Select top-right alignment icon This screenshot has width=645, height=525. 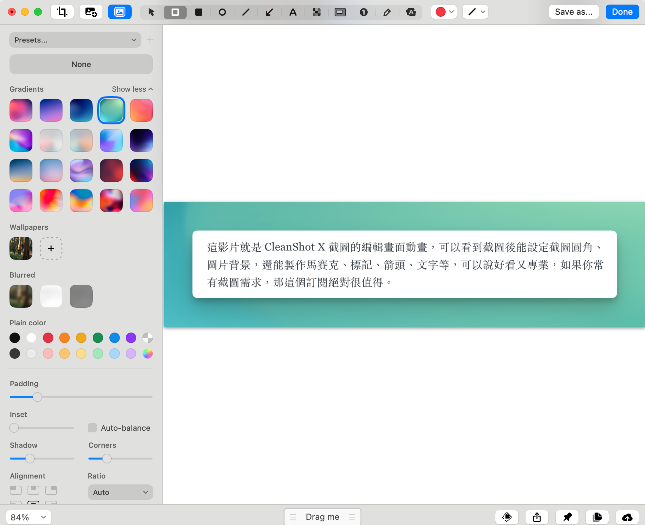point(51,490)
